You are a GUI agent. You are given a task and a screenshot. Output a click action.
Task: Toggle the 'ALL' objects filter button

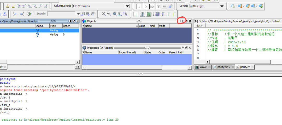tap(164, 6)
